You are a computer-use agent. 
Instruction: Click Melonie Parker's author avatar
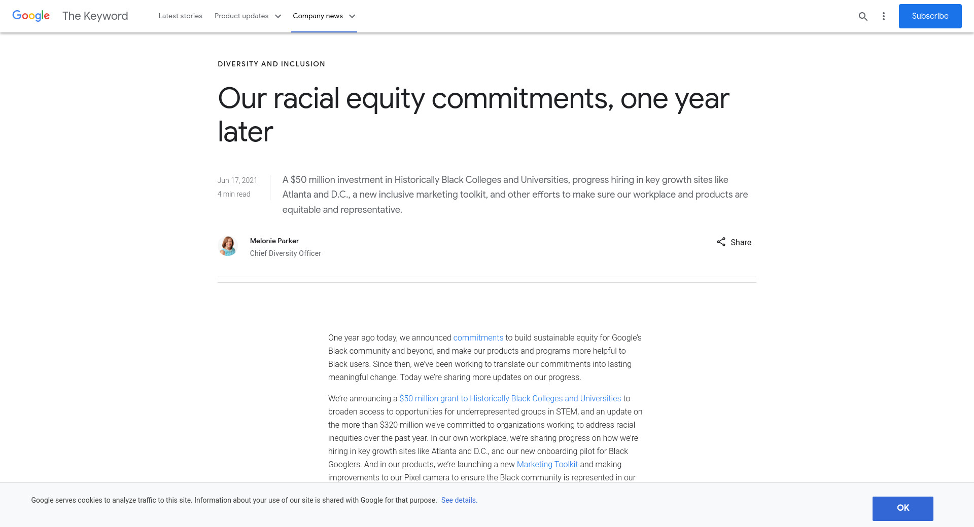[x=228, y=246]
